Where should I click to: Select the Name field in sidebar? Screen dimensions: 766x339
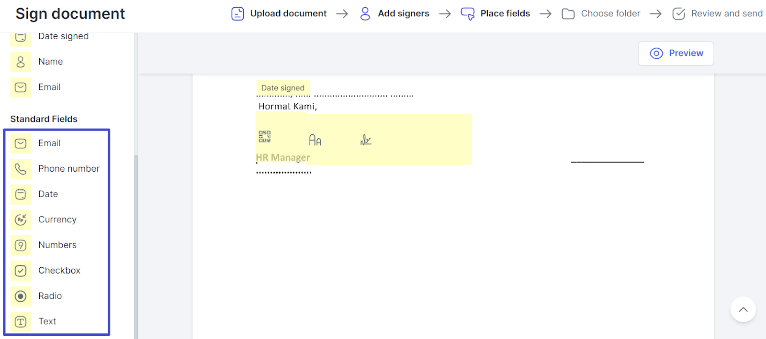tap(50, 62)
